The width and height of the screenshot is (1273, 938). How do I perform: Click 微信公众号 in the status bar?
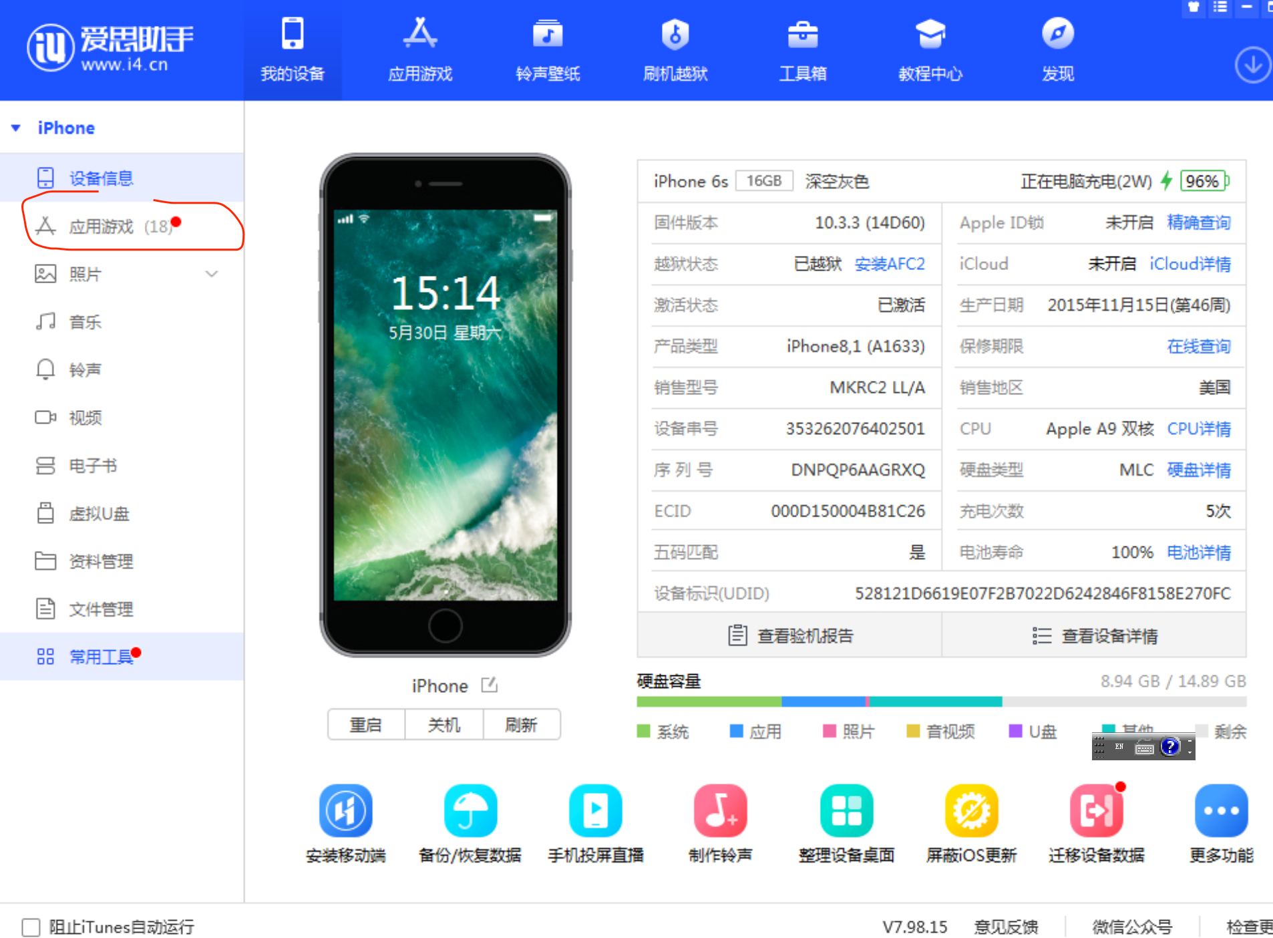click(x=1132, y=927)
